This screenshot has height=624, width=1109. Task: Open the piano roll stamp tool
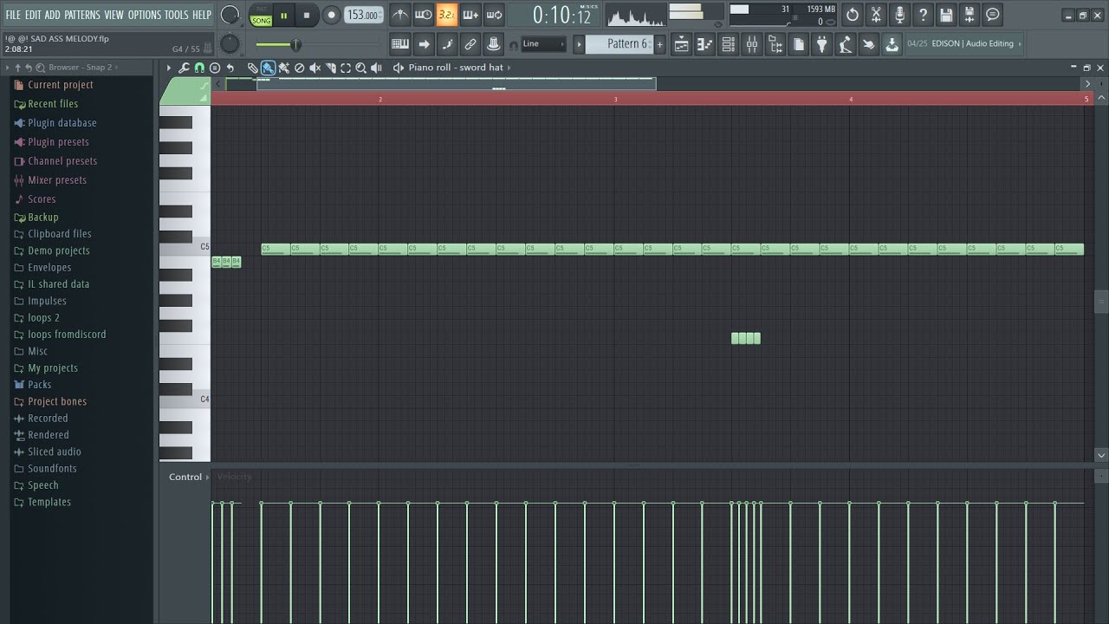click(x=215, y=68)
